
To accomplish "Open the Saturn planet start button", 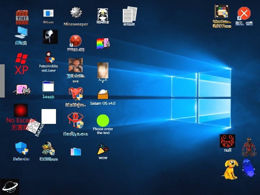I will pos(10,187).
